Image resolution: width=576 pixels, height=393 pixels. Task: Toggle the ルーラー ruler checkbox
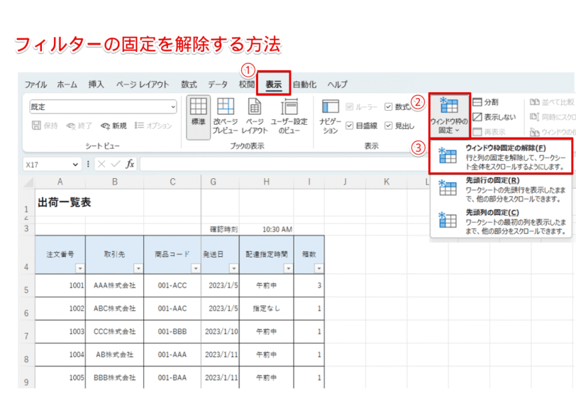click(349, 107)
